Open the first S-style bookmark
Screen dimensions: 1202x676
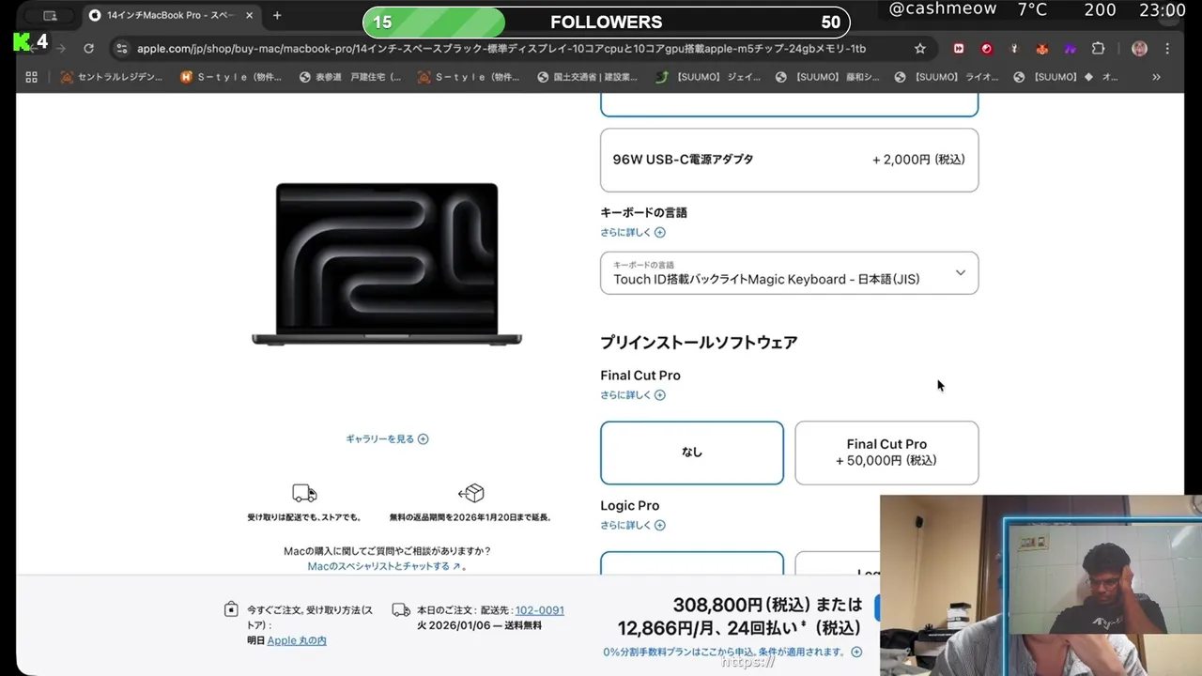click(x=231, y=77)
